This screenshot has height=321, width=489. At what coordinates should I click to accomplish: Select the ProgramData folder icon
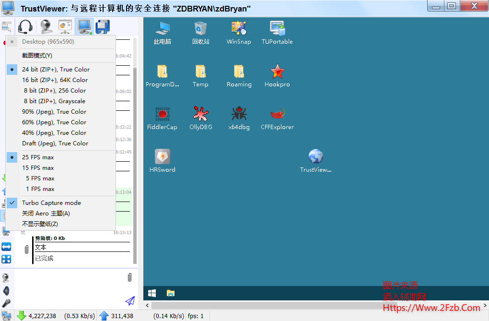162,75
